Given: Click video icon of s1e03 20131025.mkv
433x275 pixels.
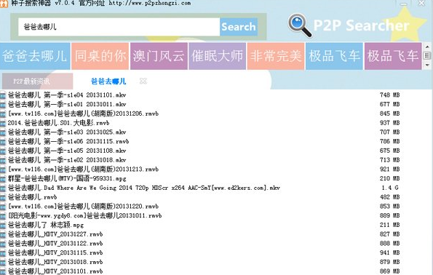Looking at the screenshot, I should 3,132.
